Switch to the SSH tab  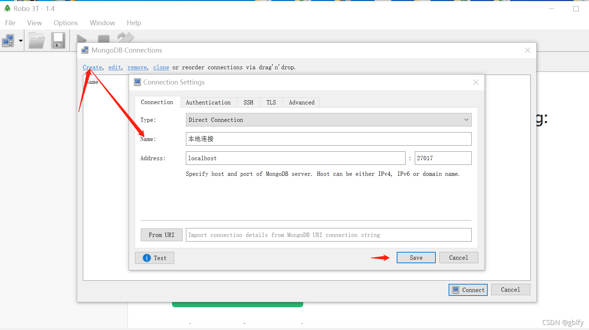pyautogui.click(x=248, y=102)
